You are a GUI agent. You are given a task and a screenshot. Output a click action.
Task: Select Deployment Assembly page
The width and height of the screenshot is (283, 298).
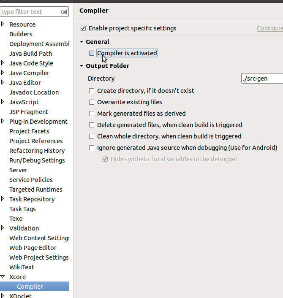(x=39, y=44)
